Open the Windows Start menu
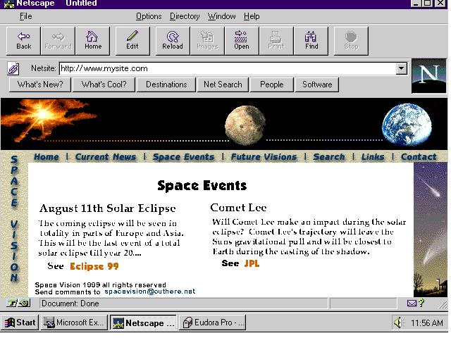The width and height of the screenshot is (451, 338). [x=20, y=323]
